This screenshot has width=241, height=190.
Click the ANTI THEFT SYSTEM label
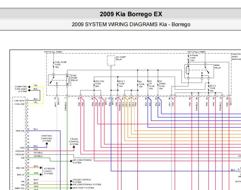(x=83, y=188)
